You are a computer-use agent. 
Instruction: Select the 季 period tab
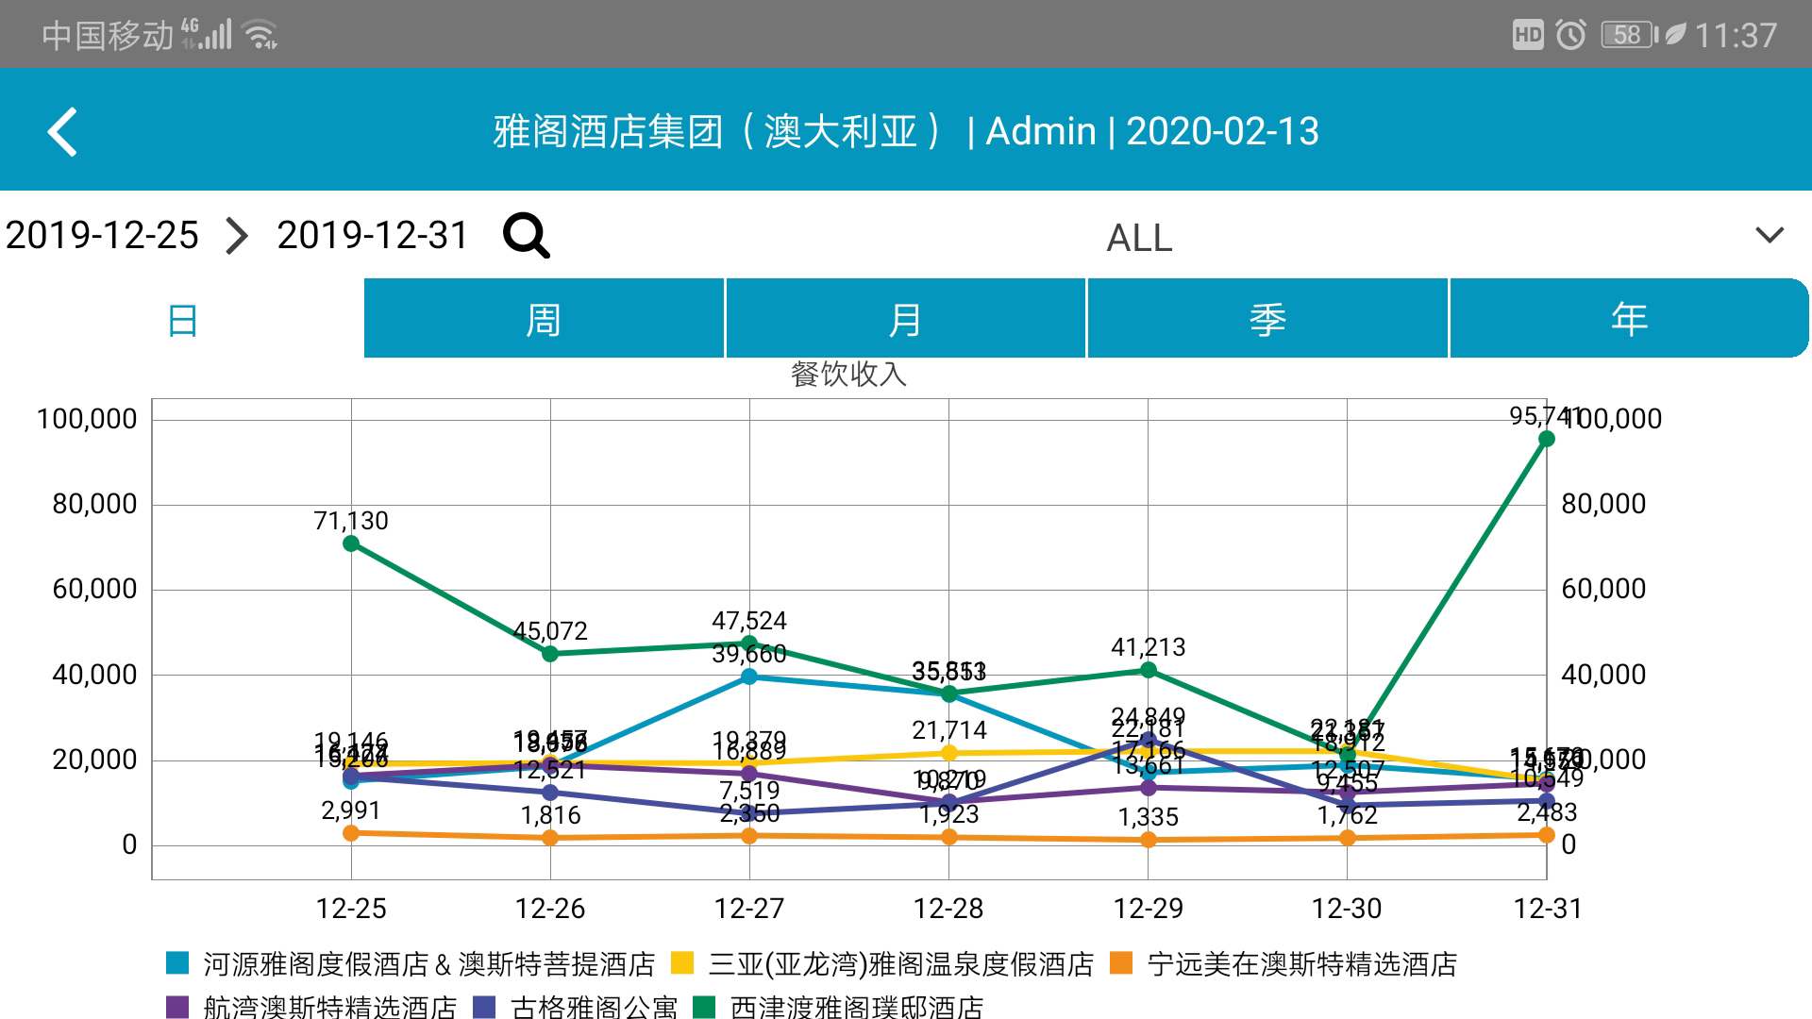click(1267, 319)
